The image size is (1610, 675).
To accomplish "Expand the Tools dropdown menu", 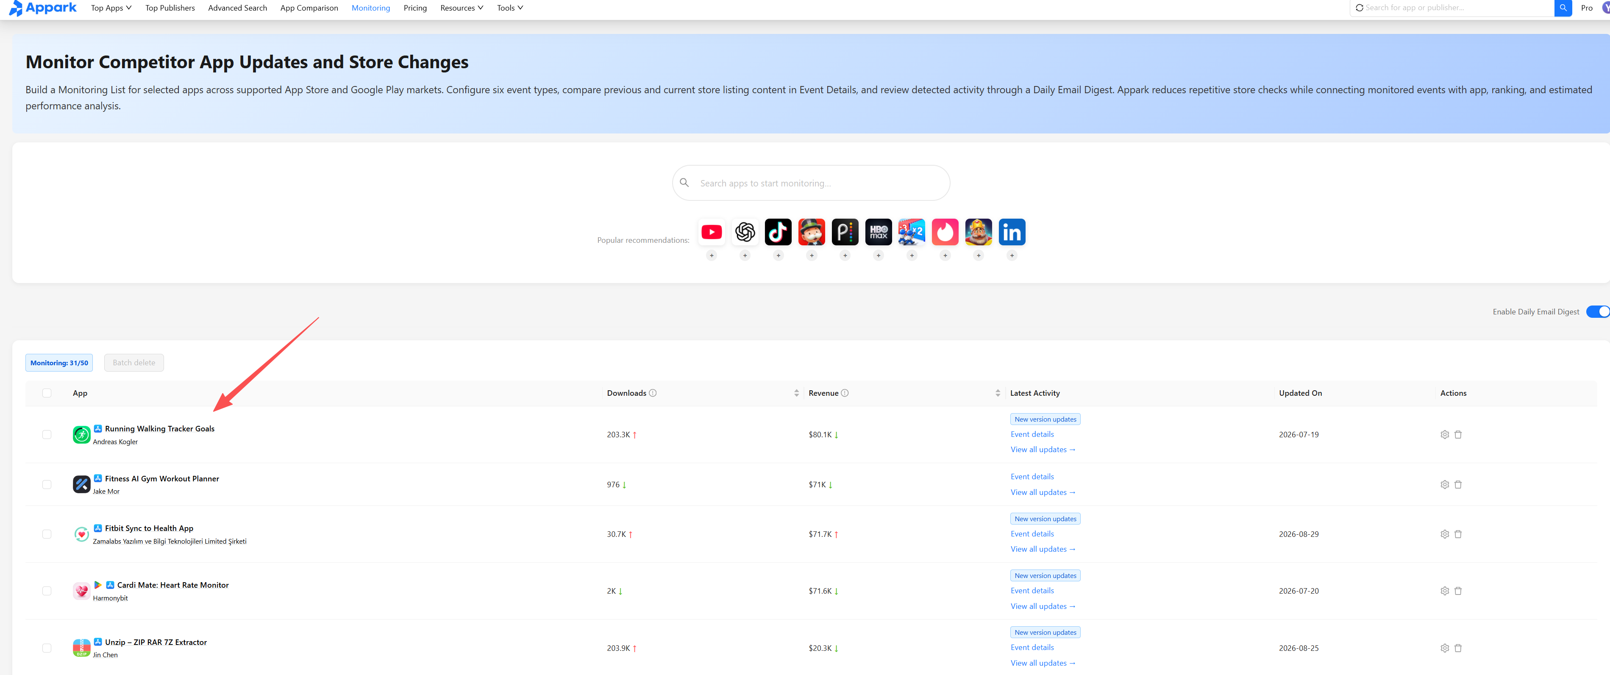I will click(510, 8).
